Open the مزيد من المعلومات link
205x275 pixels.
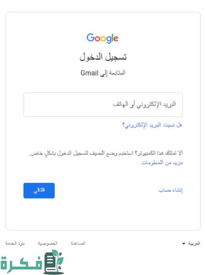(x=162, y=163)
